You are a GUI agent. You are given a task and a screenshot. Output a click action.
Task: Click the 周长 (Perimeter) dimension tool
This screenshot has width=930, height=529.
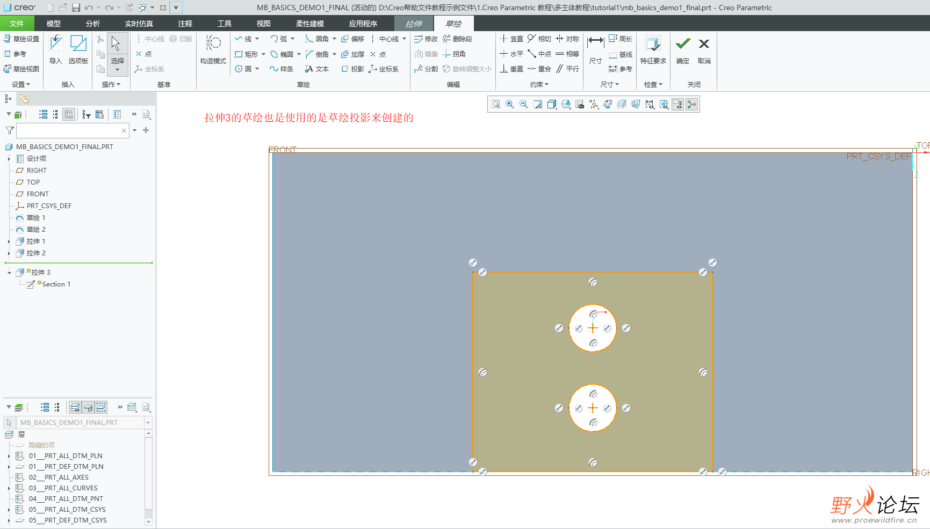point(621,39)
